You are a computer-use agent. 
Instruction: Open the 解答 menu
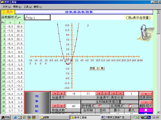click(x=38, y=7)
